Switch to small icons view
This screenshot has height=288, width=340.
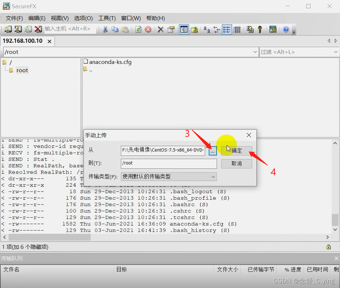point(217,29)
